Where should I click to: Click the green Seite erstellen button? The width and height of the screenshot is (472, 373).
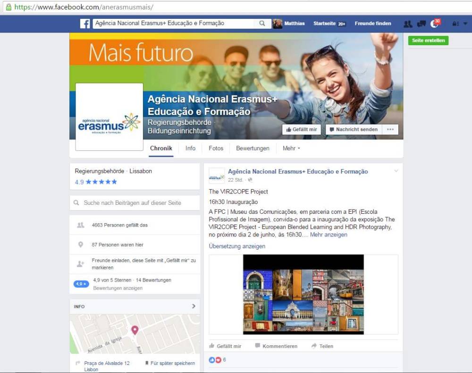[428, 41]
